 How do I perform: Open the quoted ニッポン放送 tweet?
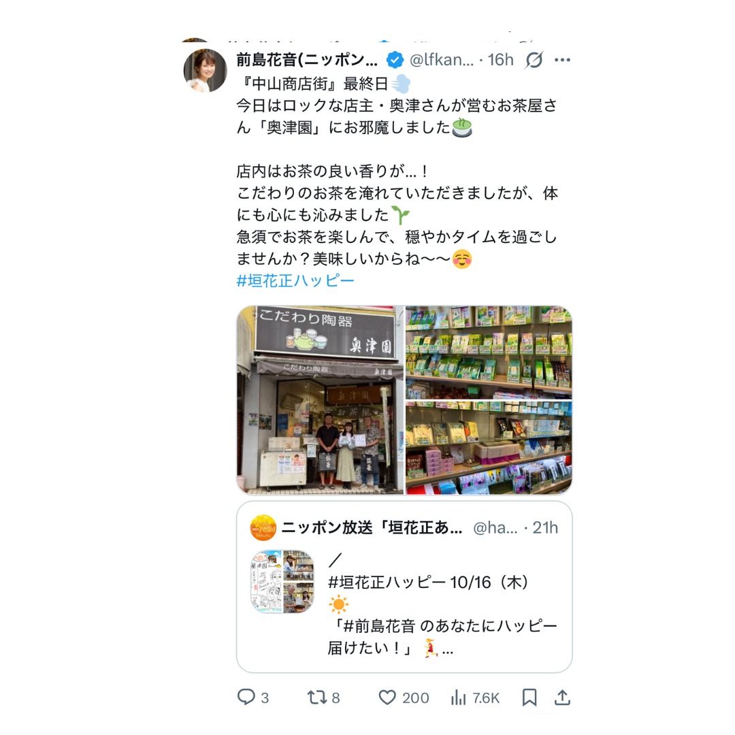[x=404, y=587]
